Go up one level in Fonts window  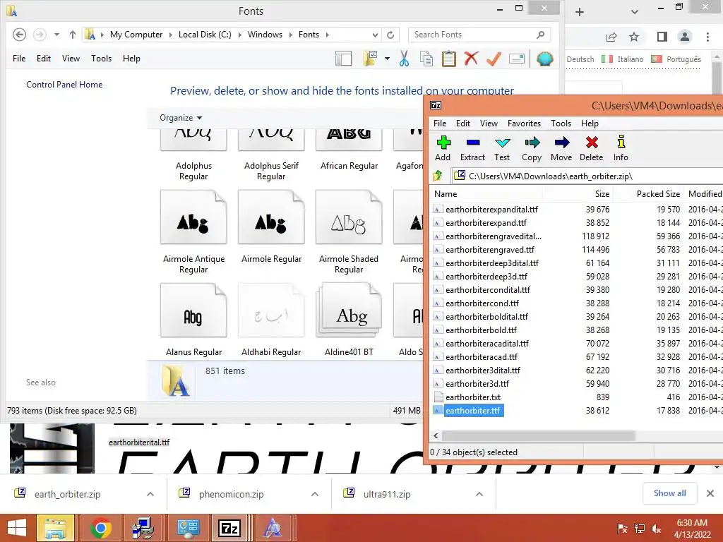(73, 35)
